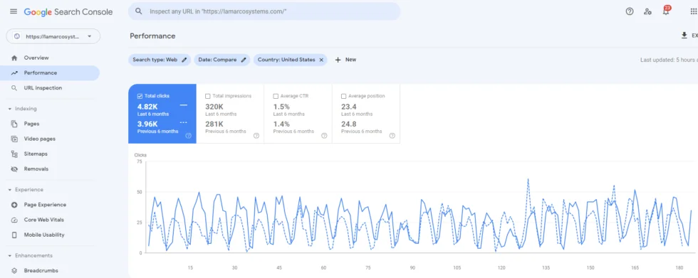Select the Total impressions metric card
Image resolution: width=698 pixels, height=278 pixels.
click(x=230, y=114)
